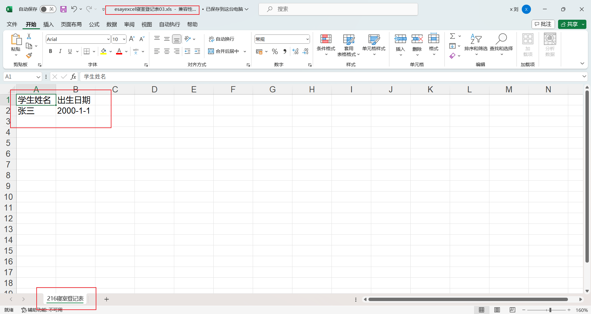Click the AutoSum sigma icon

pos(452,36)
